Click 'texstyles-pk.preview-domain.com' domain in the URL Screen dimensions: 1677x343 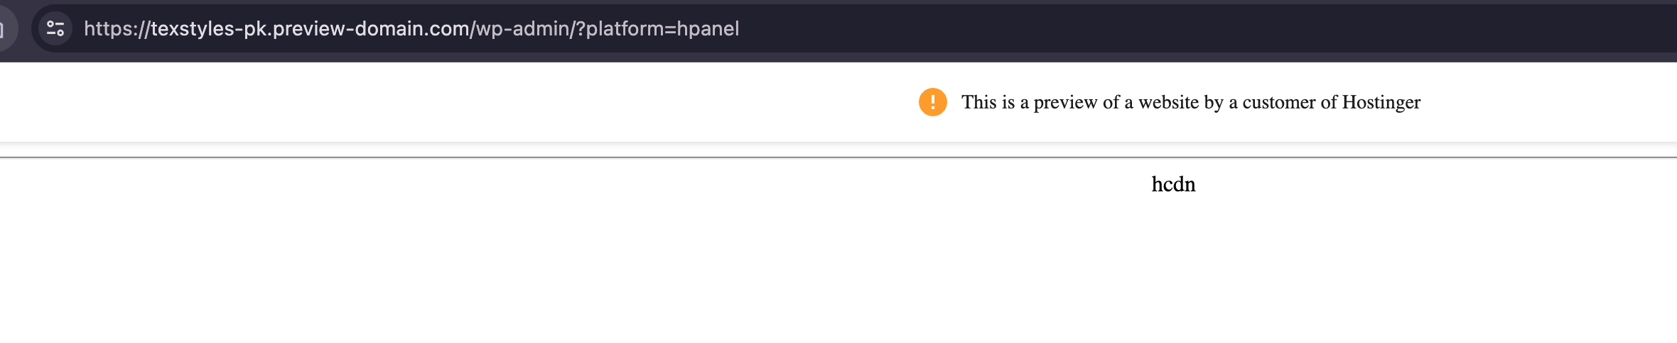pos(310,28)
